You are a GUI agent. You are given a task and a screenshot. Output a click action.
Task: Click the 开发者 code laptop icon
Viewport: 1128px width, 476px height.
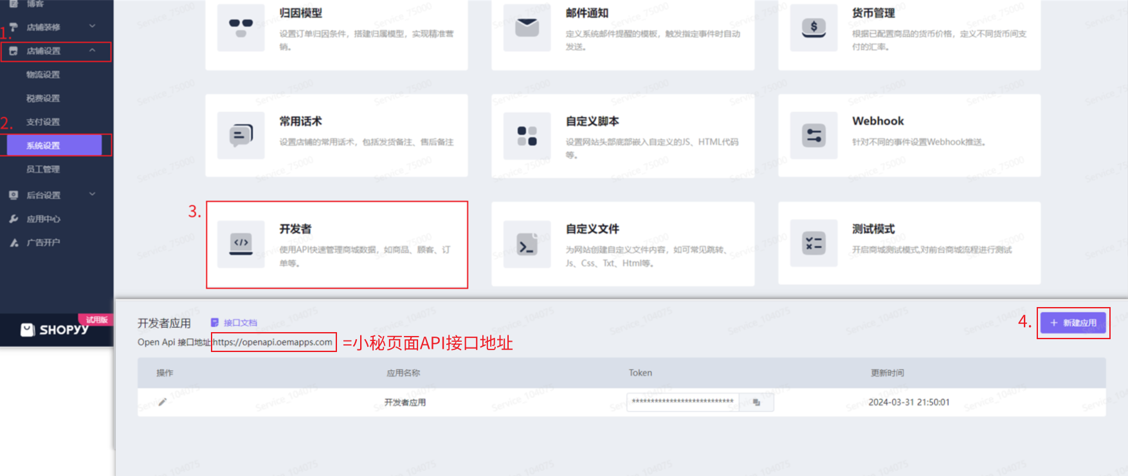[241, 243]
